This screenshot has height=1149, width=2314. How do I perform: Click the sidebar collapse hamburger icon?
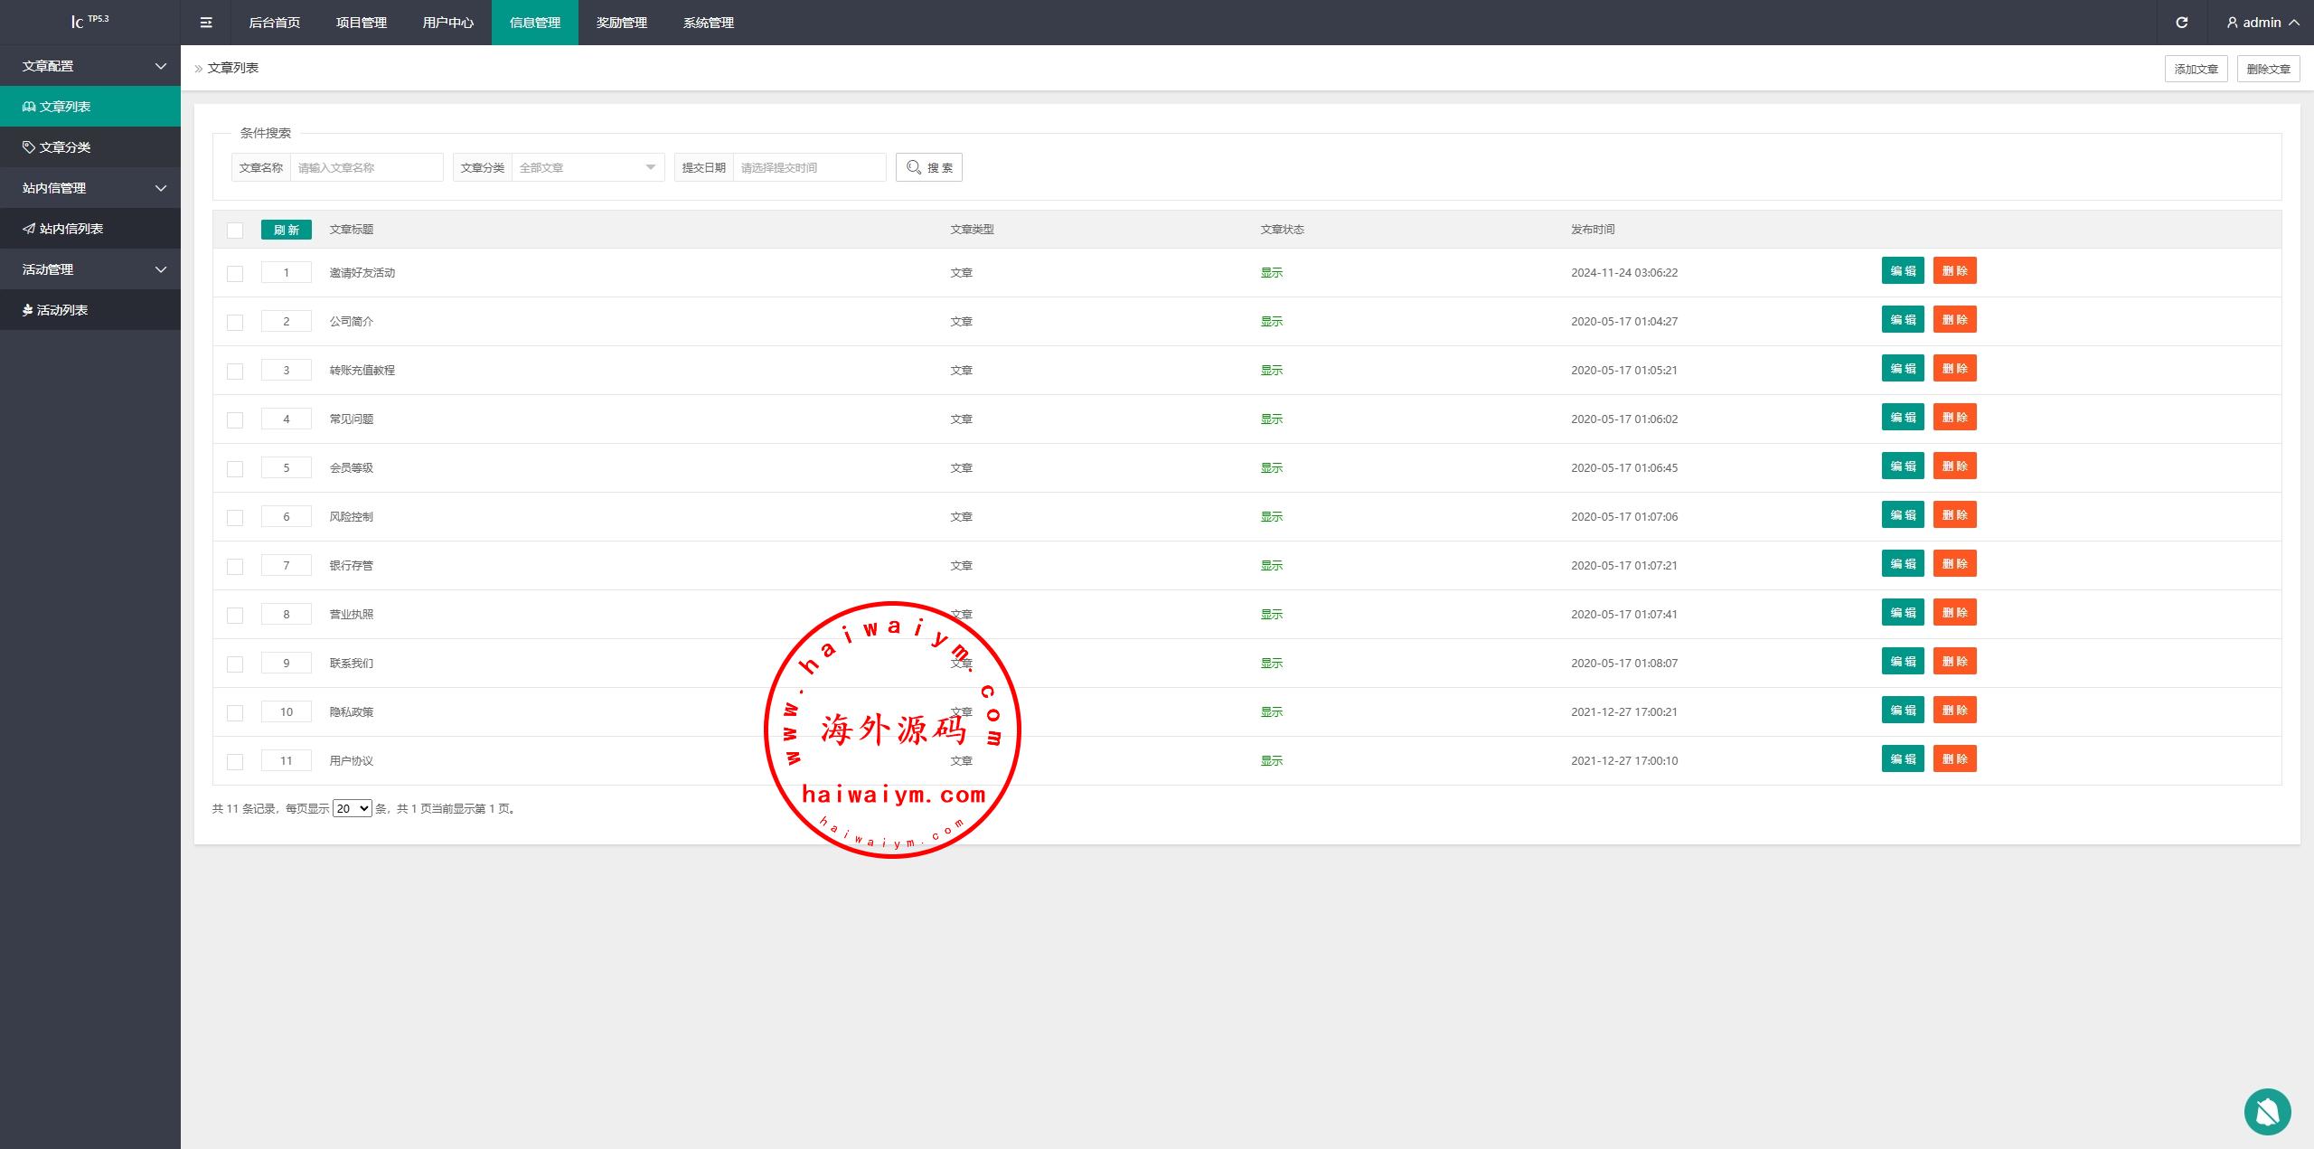(206, 23)
